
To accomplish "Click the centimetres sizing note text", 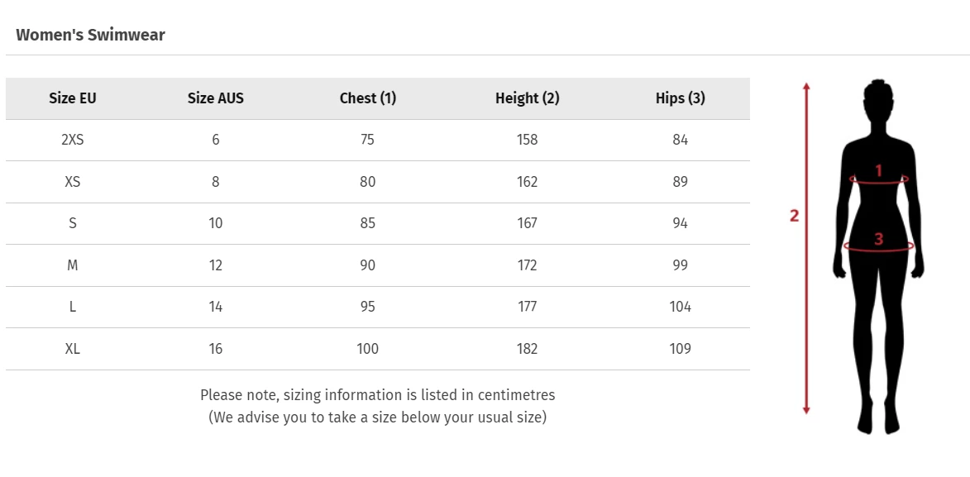I will (377, 395).
